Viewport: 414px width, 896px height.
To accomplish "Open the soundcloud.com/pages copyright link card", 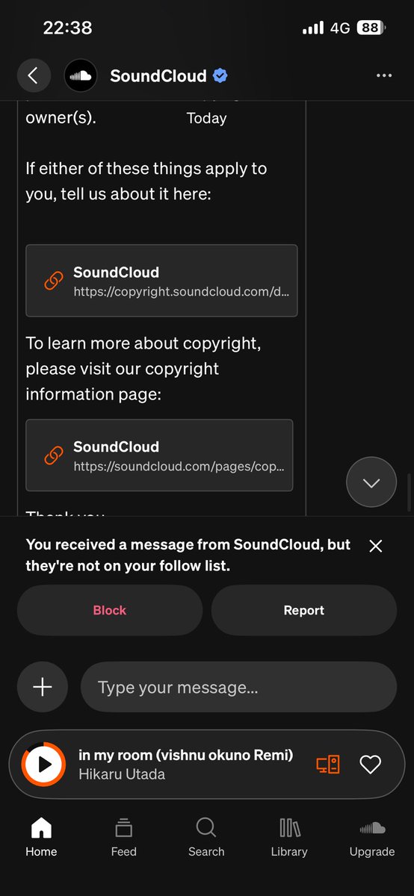I will tap(159, 455).
